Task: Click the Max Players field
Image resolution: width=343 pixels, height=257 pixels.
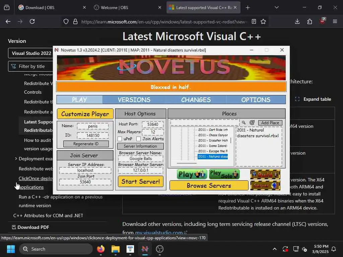Action: (153, 132)
